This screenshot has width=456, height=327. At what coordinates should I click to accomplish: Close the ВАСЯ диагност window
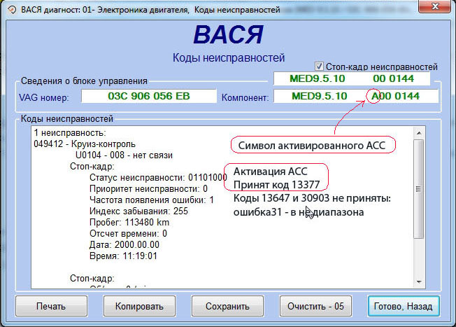pyautogui.click(x=434, y=6)
